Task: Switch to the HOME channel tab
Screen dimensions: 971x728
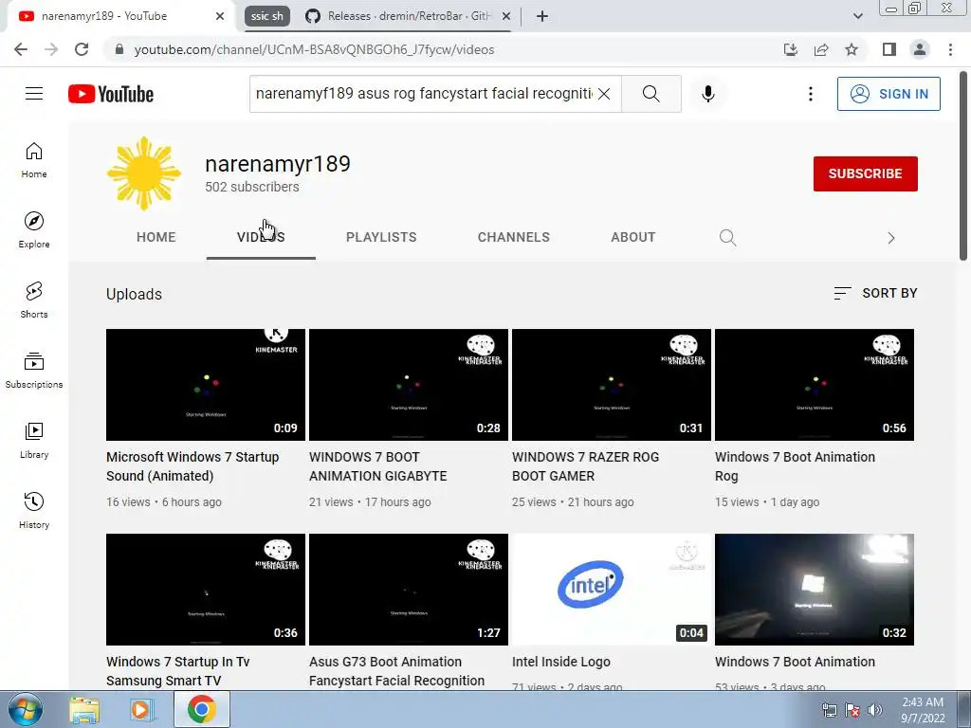Action: [x=156, y=237]
